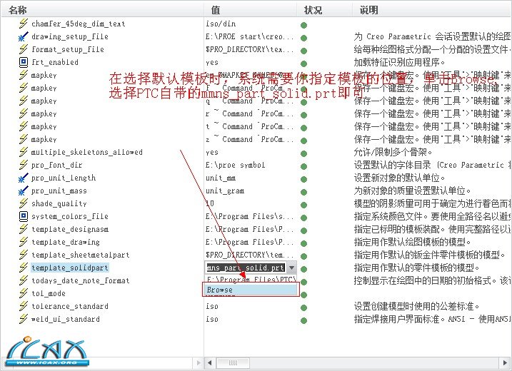Image resolution: width=512 pixels, height=371 pixels.
Task: Click the lightning icon beside format_setup_file
Action: coord(23,49)
